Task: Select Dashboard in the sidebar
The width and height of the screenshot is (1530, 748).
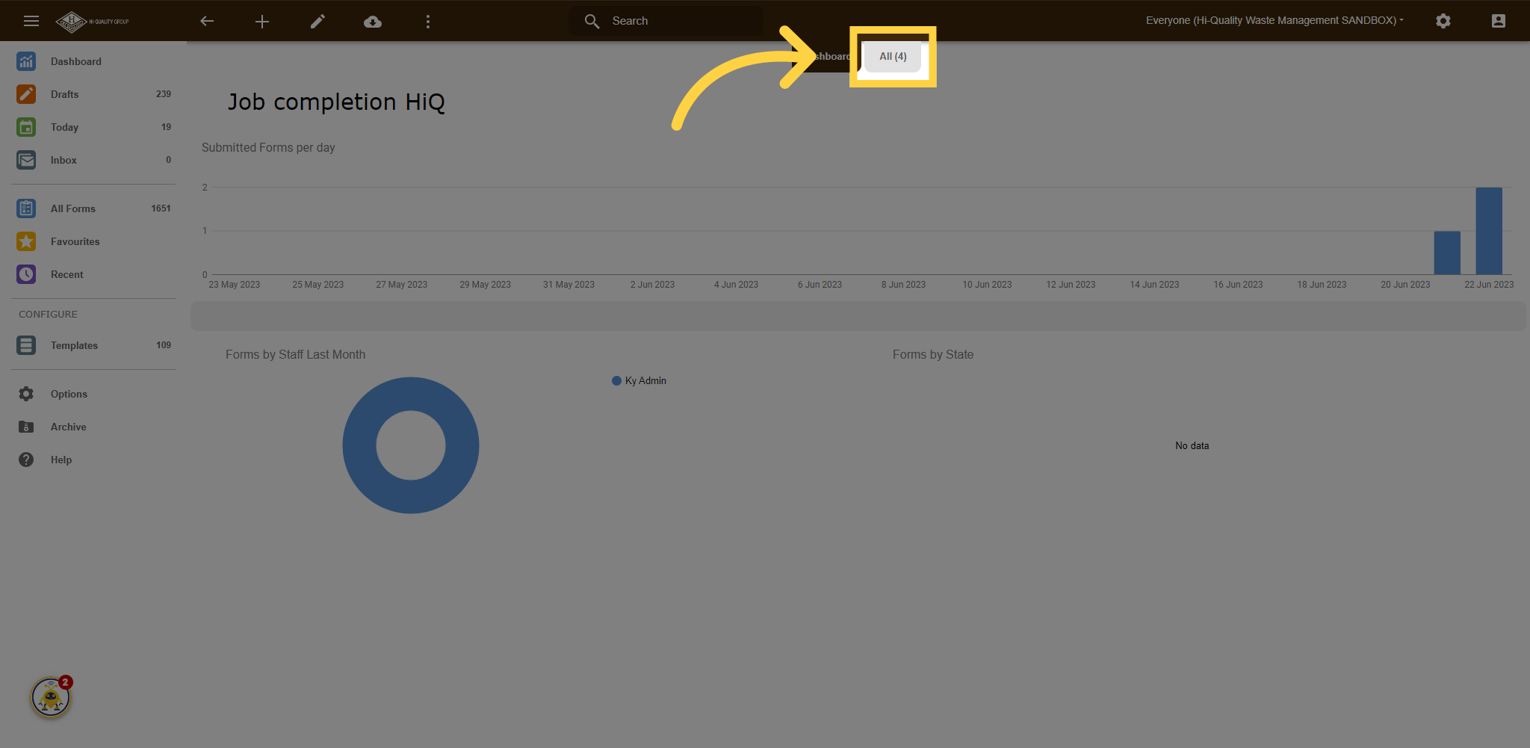Action: (x=75, y=61)
